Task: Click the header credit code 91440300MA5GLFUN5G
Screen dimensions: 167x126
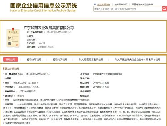Action: (x=59, y=32)
